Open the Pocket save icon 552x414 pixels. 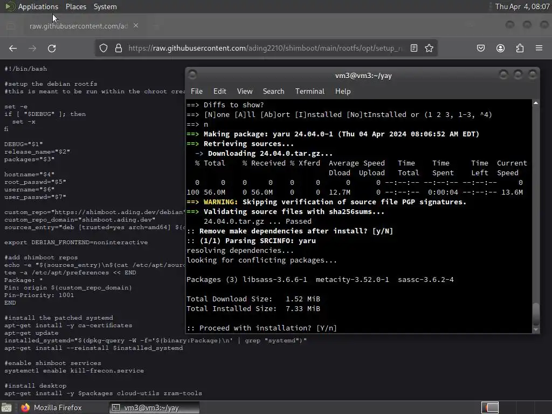[x=481, y=48]
